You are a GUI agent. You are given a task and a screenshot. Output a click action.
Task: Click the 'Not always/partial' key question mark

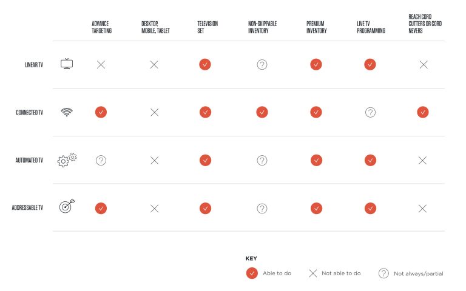coord(383,273)
